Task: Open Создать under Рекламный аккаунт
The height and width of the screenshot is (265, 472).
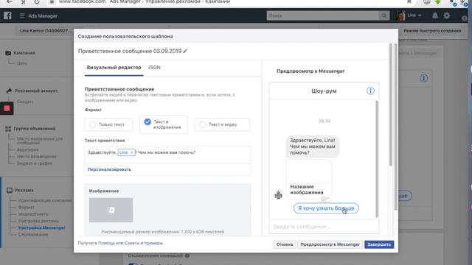Action: (x=25, y=102)
